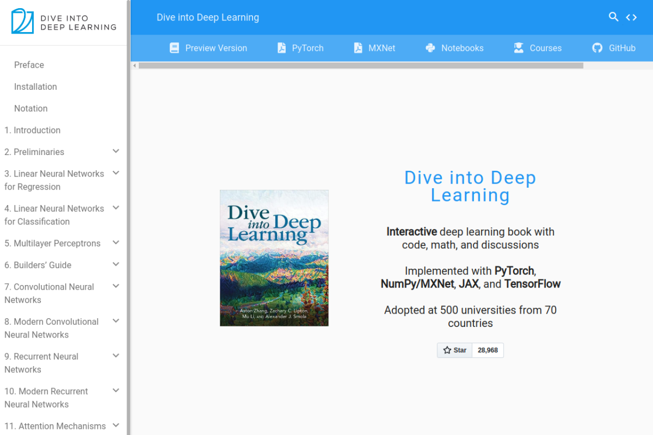This screenshot has height=435, width=653.
Task: Open the search magnifier icon
Action: (x=614, y=17)
